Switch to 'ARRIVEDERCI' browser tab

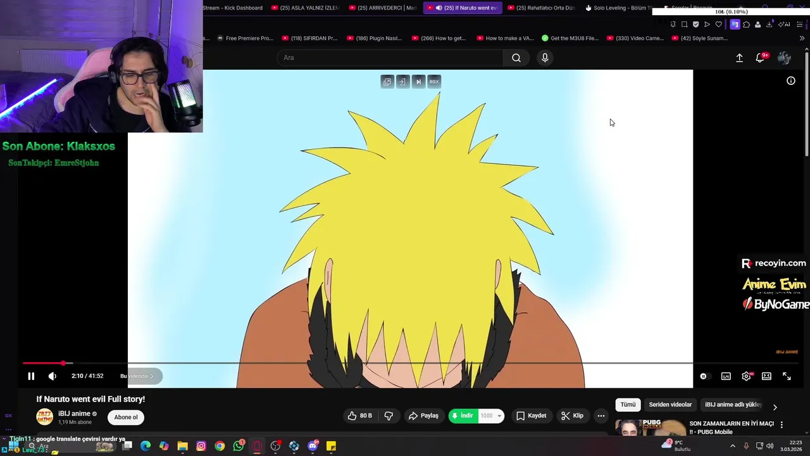pyautogui.click(x=383, y=8)
